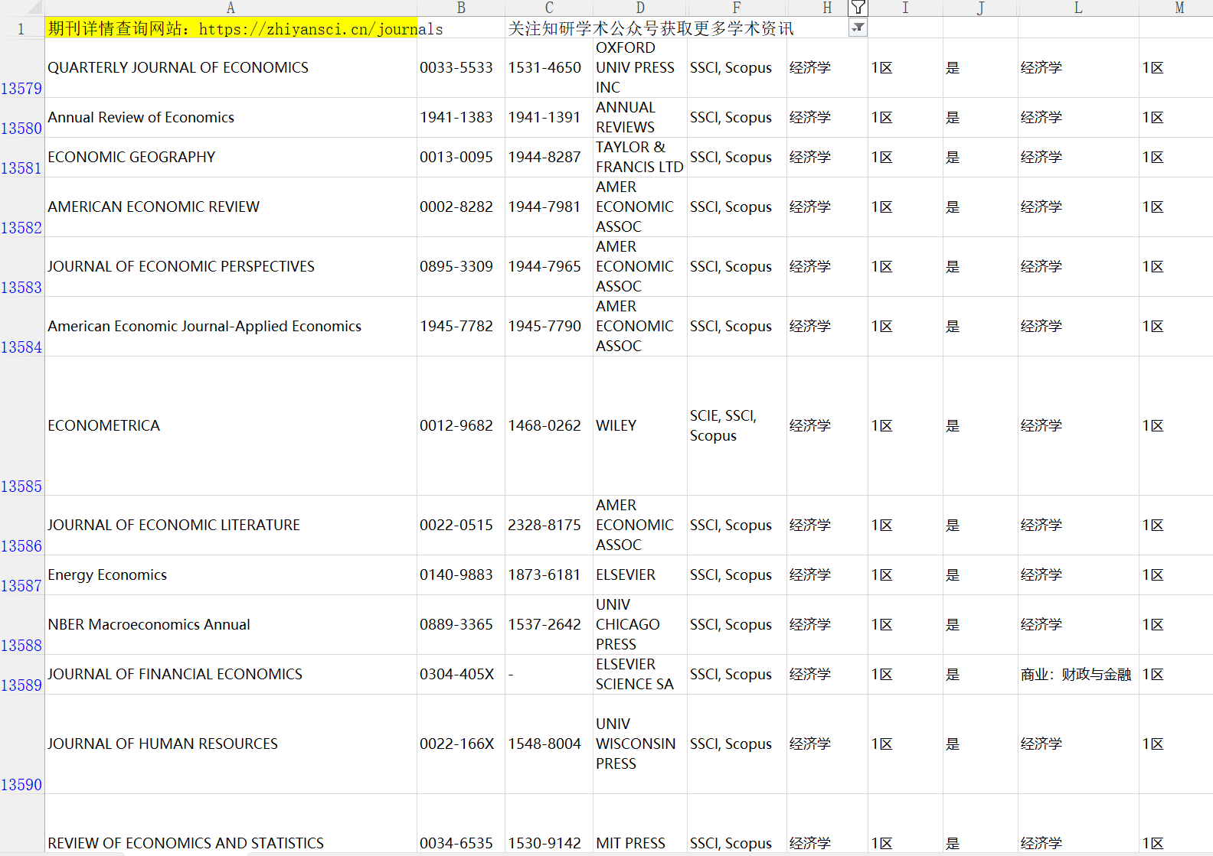
Task: Click the funnel filter icon in the column header row
Action: click(x=858, y=8)
